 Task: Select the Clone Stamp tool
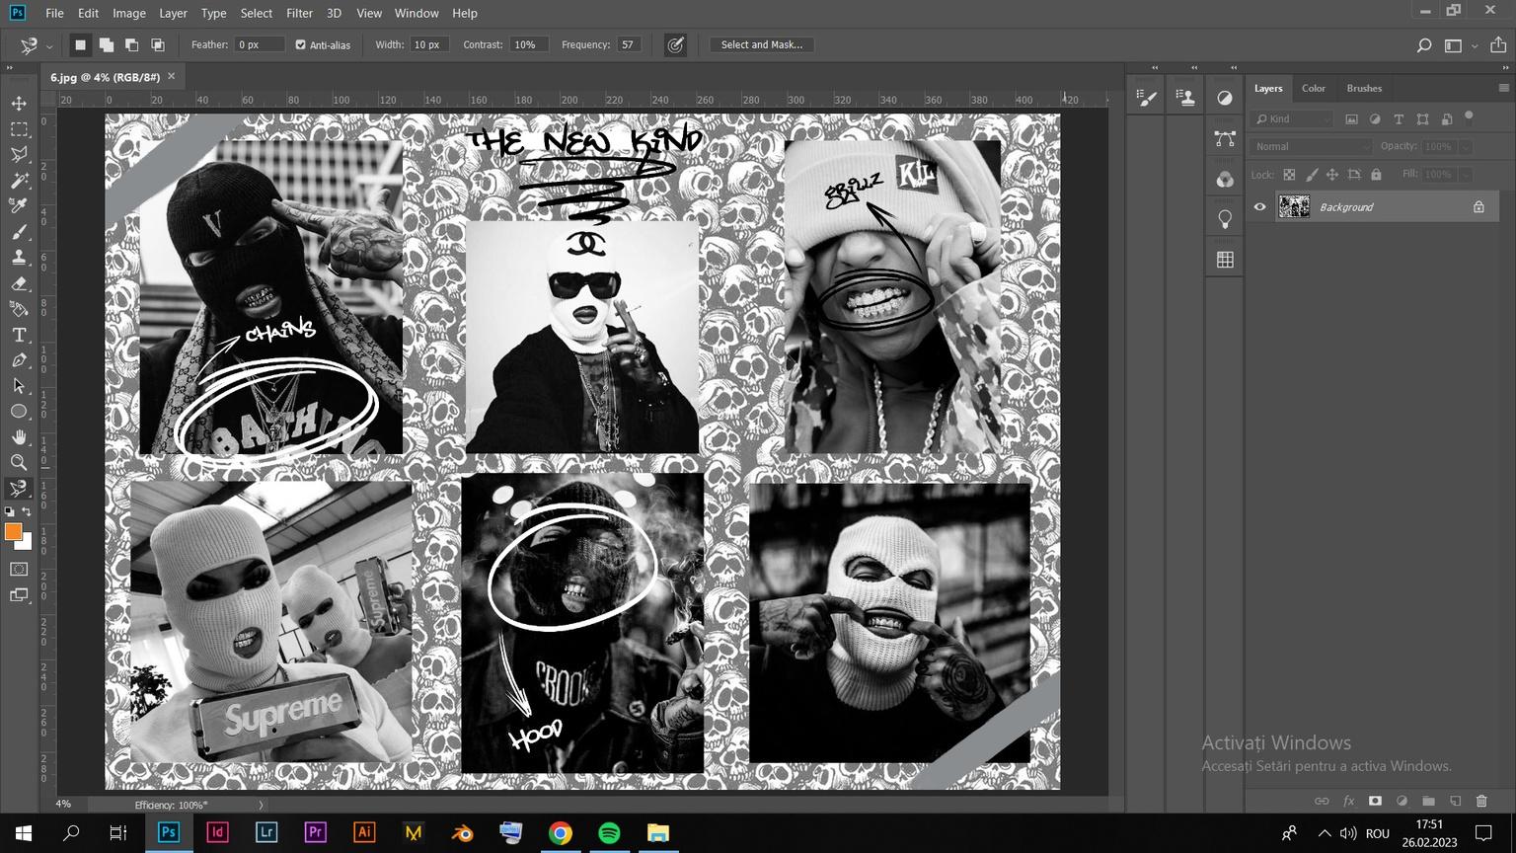click(x=19, y=258)
